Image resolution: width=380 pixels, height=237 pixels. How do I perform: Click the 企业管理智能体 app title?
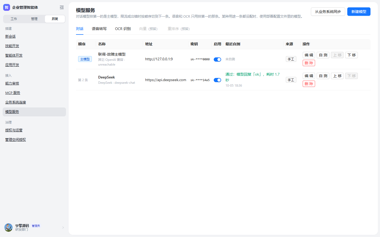25,7
